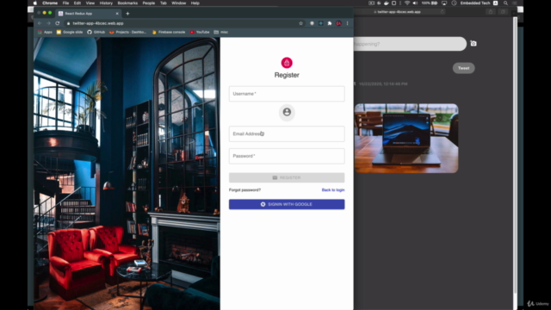Screen dimensions: 551x310
Task: Open the History menu
Action: pos(106,3)
